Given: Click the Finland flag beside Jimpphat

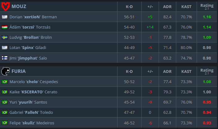Looking at the screenshot, I should point(5,58).
